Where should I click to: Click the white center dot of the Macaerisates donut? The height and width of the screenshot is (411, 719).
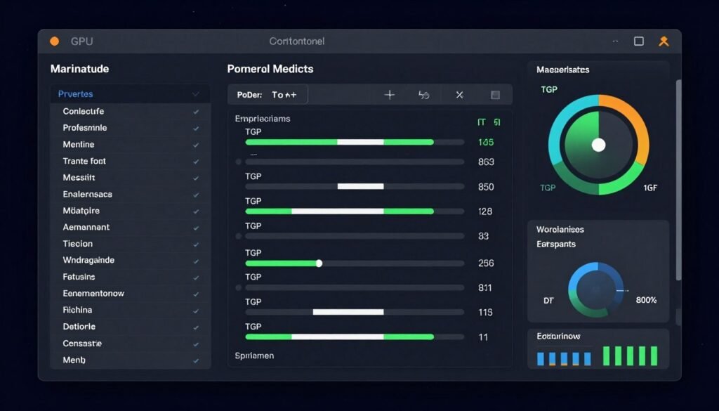coord(598,145)
